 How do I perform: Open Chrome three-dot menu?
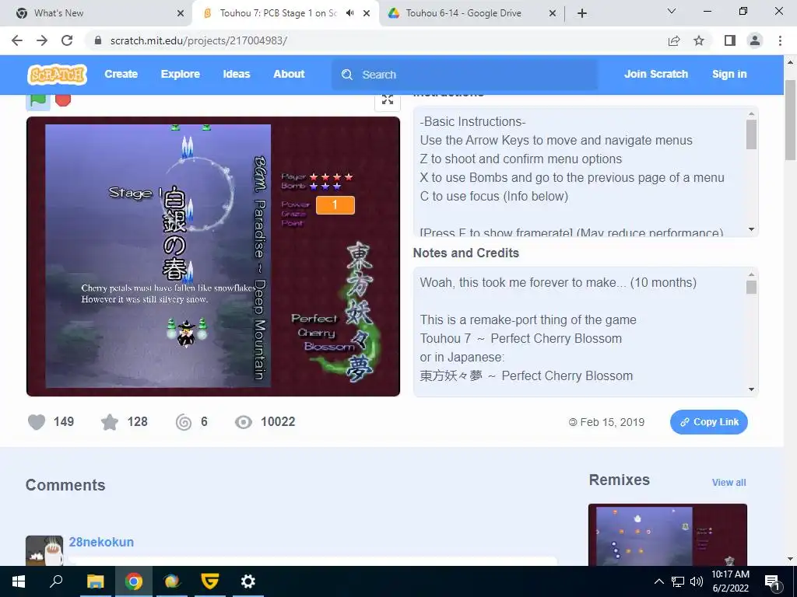(780, 40)
